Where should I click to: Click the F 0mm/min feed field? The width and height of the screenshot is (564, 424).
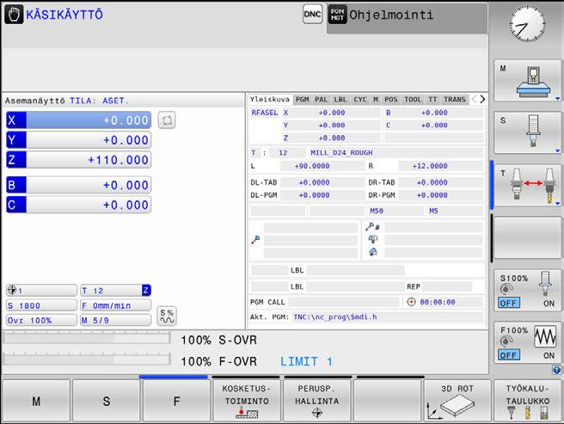[x=115, y=305]
